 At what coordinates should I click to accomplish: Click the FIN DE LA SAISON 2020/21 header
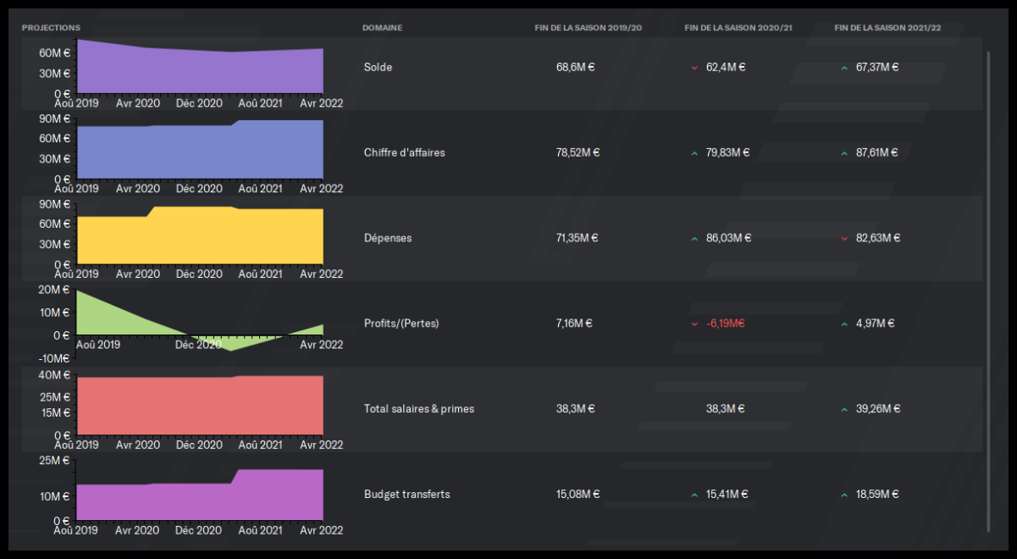pyautogui.click(x=738, y=28)
